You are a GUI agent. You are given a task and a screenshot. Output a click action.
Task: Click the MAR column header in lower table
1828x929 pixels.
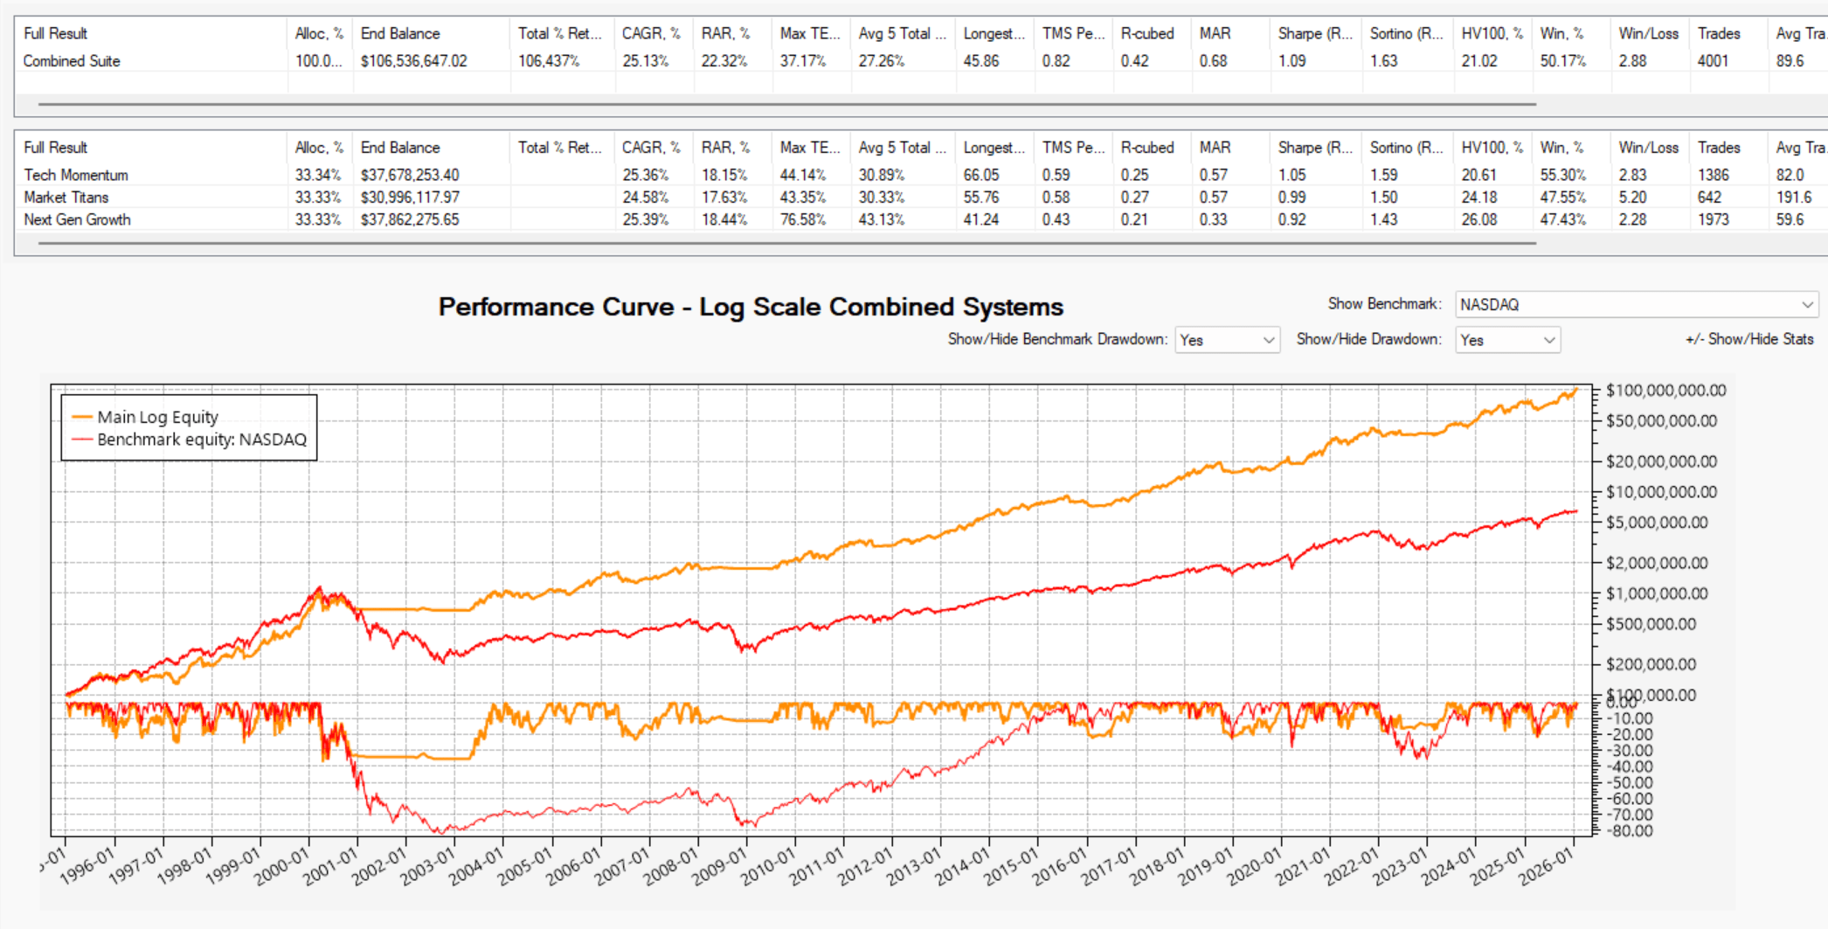click(1215, 147)
